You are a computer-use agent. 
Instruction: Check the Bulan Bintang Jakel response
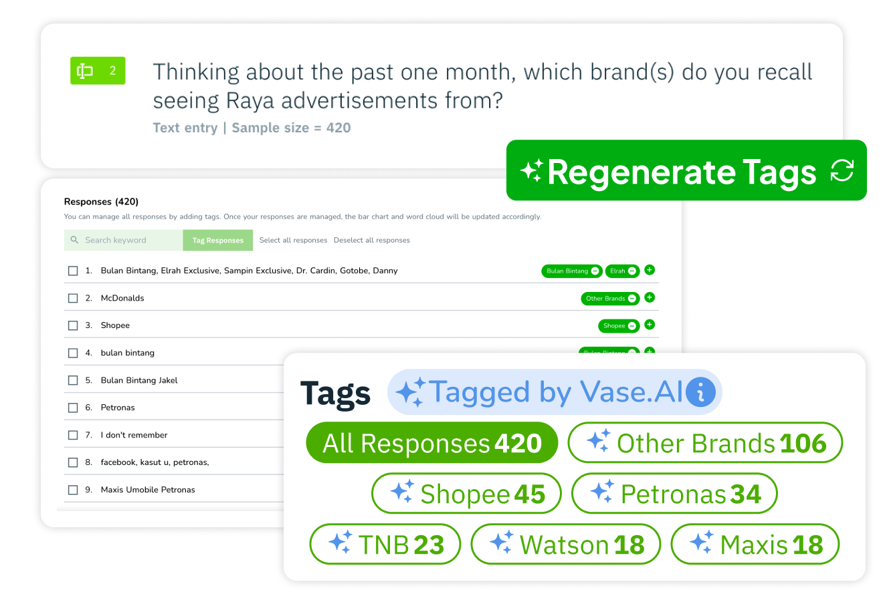73,381
